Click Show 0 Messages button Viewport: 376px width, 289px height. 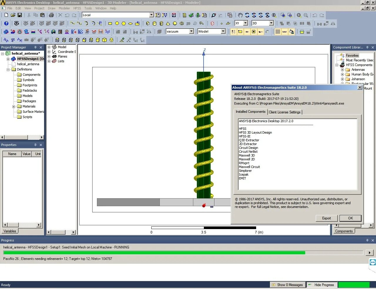pyautogui.click(x=287, y=285)
